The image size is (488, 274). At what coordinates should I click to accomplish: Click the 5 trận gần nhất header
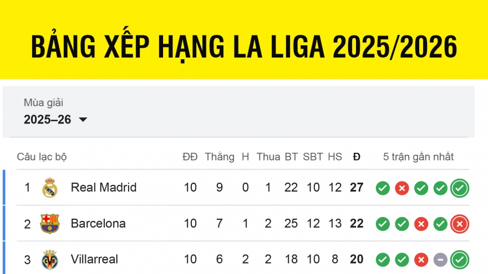[x=418, y=157]
